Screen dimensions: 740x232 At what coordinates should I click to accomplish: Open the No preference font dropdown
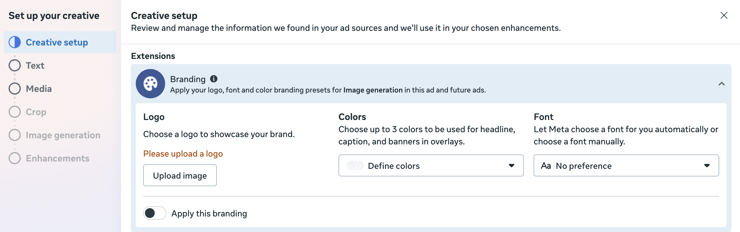pyautogui.click(x=626, y=165)
